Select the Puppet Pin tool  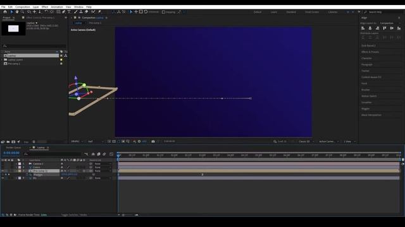(99, 12)
